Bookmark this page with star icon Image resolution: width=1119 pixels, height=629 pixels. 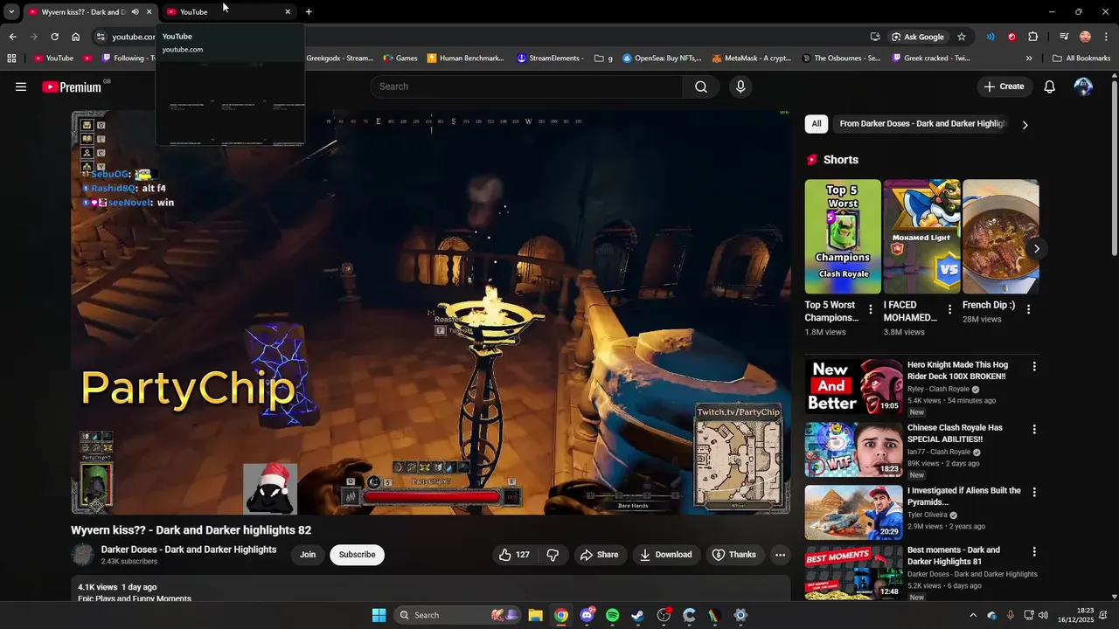(x=962, y=37)
